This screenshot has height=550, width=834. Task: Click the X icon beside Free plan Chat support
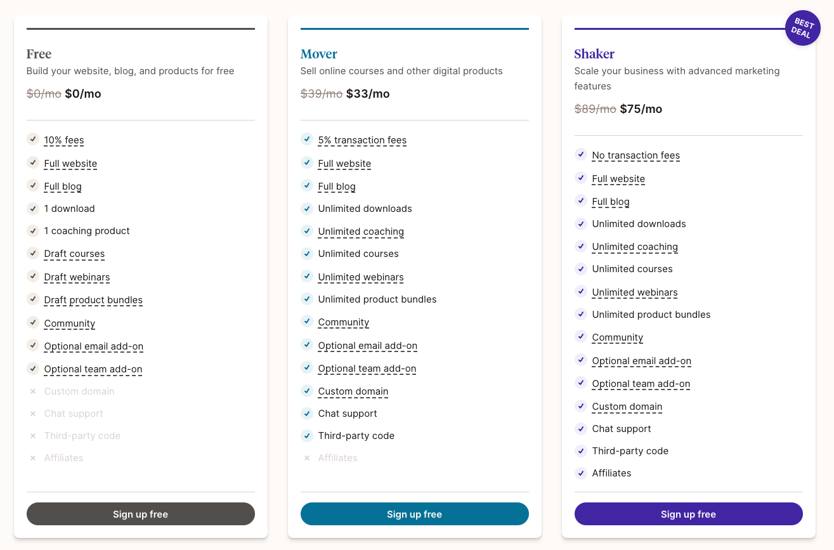(x=33, y=414)
